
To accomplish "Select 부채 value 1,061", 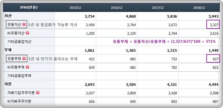I will point(89,51).
